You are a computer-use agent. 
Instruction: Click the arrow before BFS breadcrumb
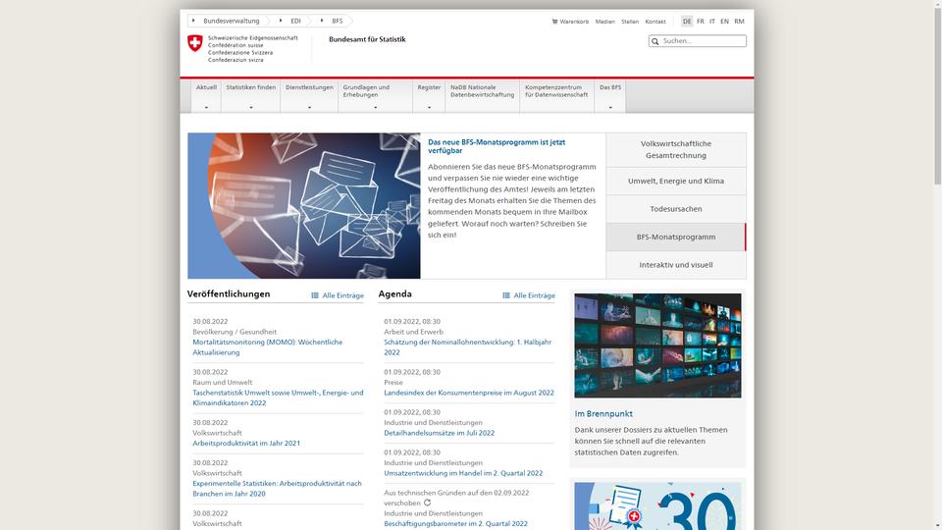(x=322, y=21)
